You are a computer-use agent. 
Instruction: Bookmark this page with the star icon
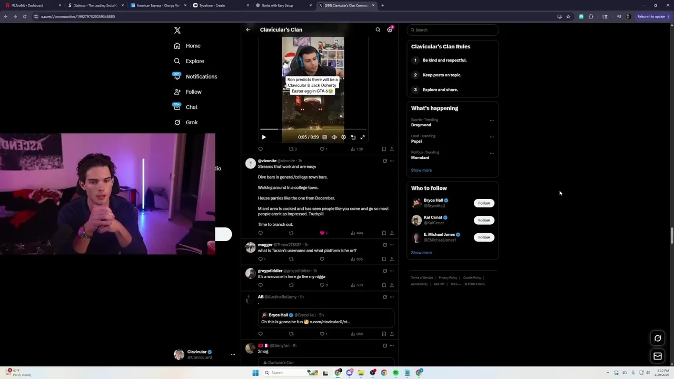coord(568,16)
